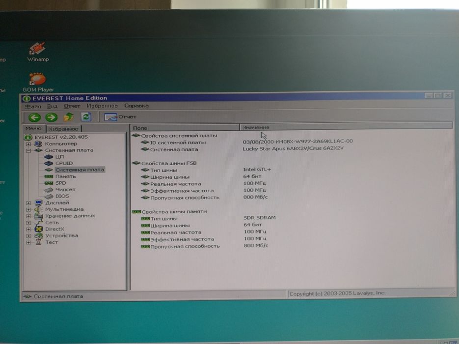
Task: Open the Отчет report toolbar button
Action: tap(120, 117)
